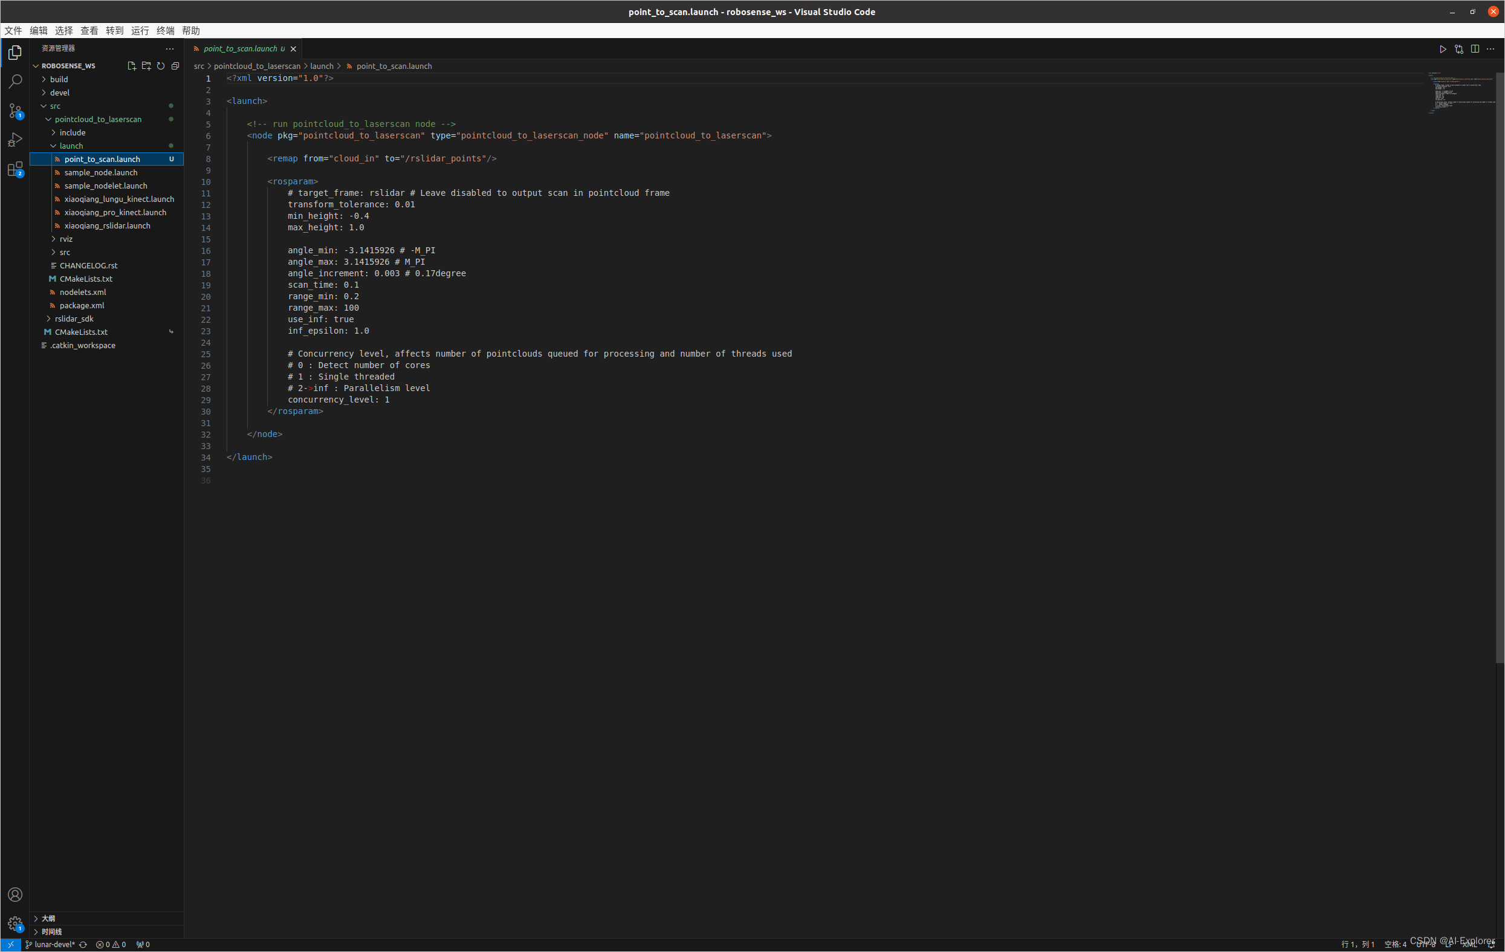The height and width of the screenshot is (952, 1505).
Task: Click the launch breadcrumb segment
Action: [322, 66]
